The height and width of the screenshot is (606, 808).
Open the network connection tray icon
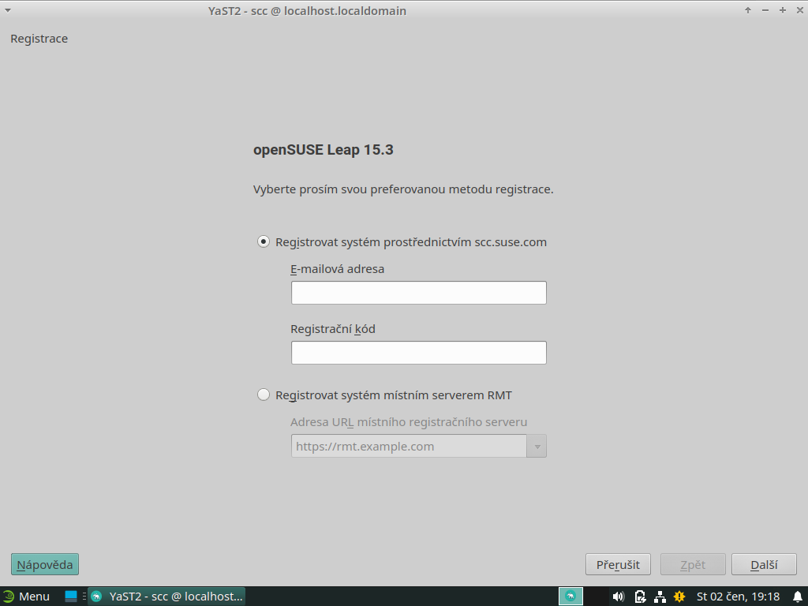(660, 597)
